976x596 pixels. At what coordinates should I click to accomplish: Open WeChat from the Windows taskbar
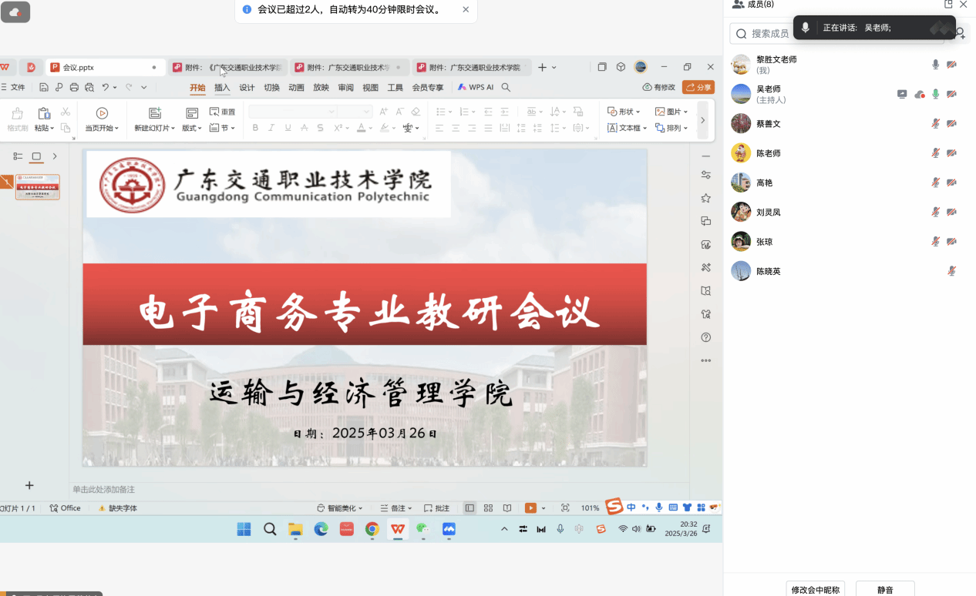(422, 529)
